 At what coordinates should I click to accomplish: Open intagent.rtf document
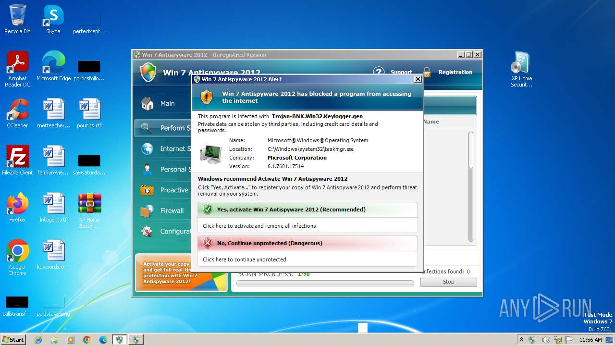(53, 208)
